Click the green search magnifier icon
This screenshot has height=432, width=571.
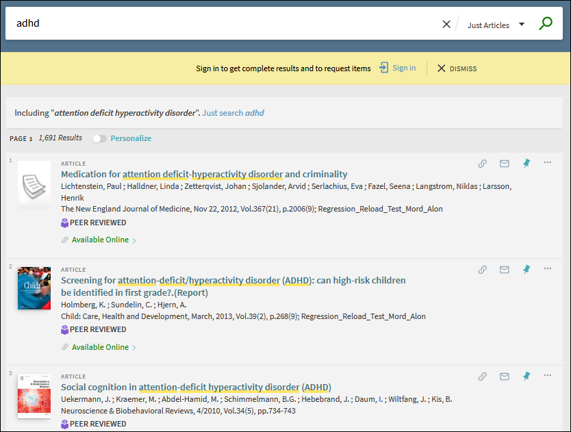click(x=545, y=24)
